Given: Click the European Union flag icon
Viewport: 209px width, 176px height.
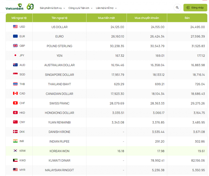Looking at the screenshot, I should [15, 36].
